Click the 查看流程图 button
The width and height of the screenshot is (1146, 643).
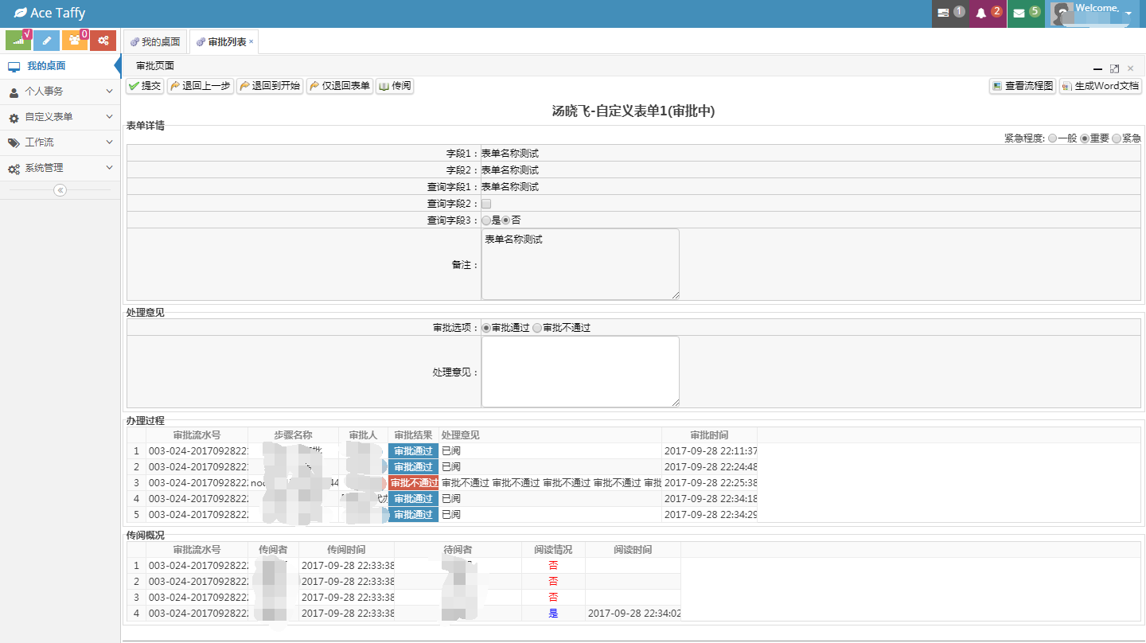pyautogui.click(x=1023, y=86)
